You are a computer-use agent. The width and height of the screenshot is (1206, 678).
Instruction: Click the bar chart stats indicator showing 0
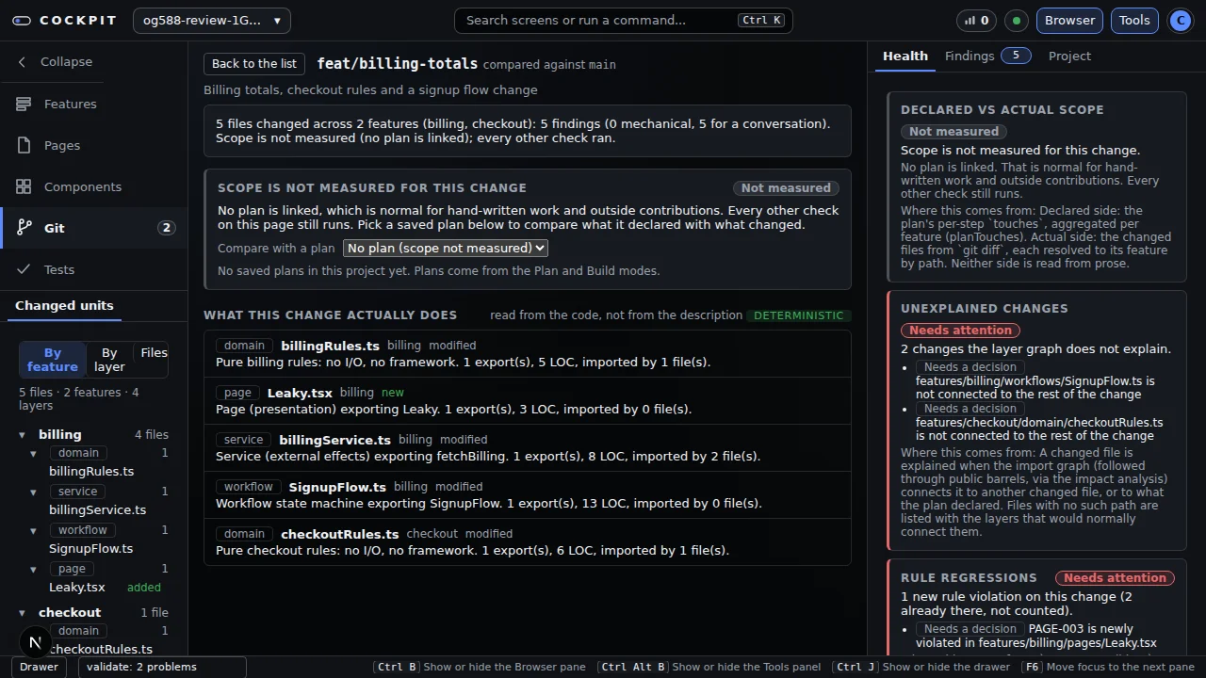(976, 21)
